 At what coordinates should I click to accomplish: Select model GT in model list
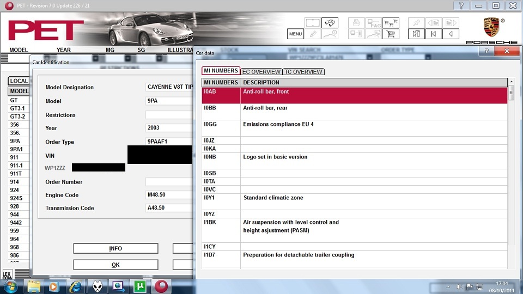[19, 100]
